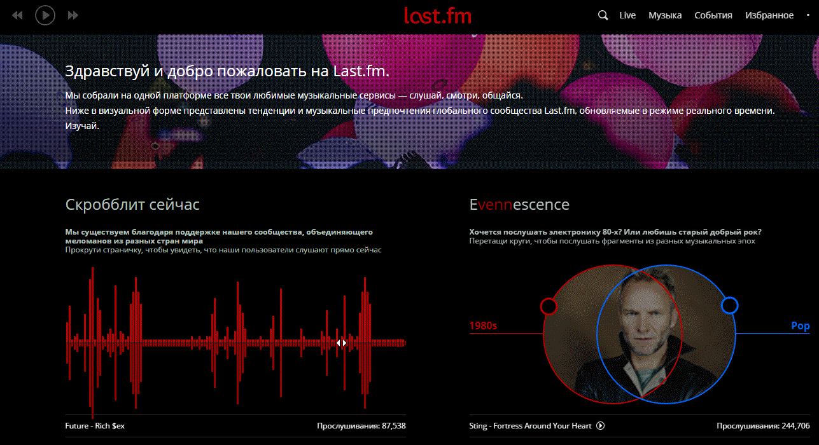Click the Скробблит сейчас heading
Viewport: 819px width, 445px height.
coord(132,205)
